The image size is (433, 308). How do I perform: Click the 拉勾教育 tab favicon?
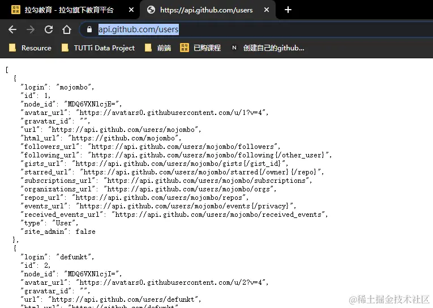[x=16, y=10]
